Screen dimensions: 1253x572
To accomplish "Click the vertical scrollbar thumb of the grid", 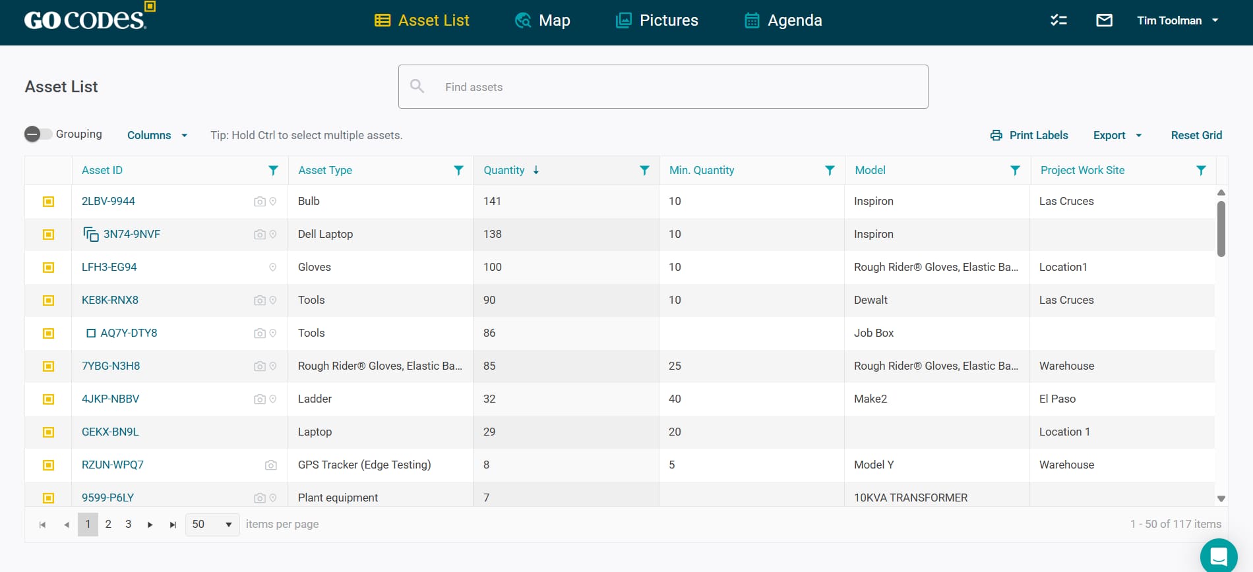I will coord(1221,229).
